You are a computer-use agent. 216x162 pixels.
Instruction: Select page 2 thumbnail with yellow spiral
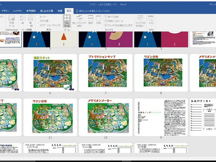106,39
